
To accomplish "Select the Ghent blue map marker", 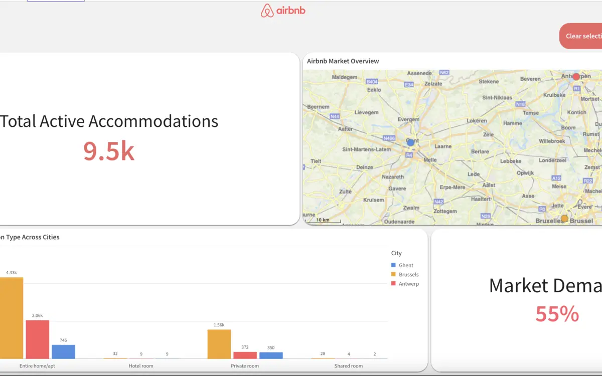I will pyautogui.click(x=410, y=142).
